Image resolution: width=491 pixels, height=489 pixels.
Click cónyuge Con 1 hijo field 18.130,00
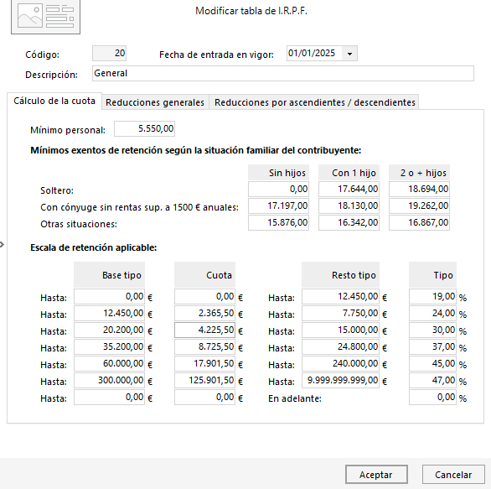click(x=349, y=206)
